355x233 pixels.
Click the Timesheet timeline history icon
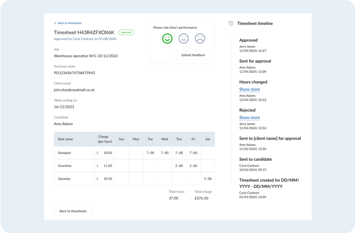(x=231, y=23)
